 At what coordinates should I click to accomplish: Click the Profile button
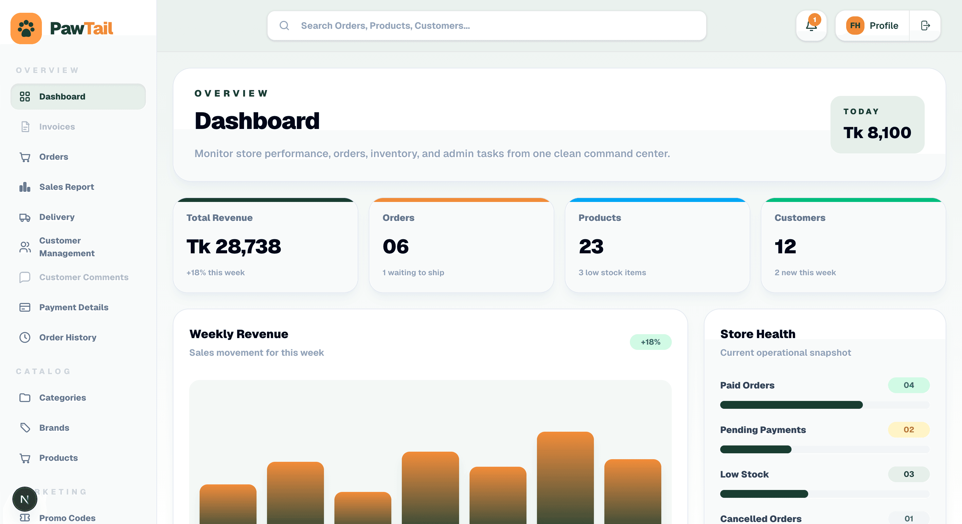point(872,26)
